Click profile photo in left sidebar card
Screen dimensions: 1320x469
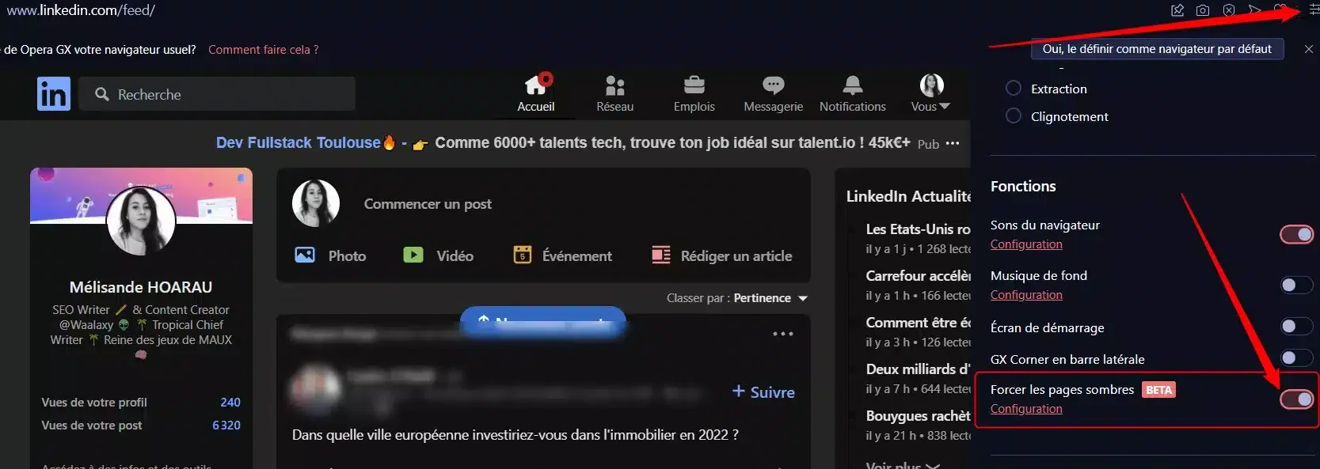point(141,221)
